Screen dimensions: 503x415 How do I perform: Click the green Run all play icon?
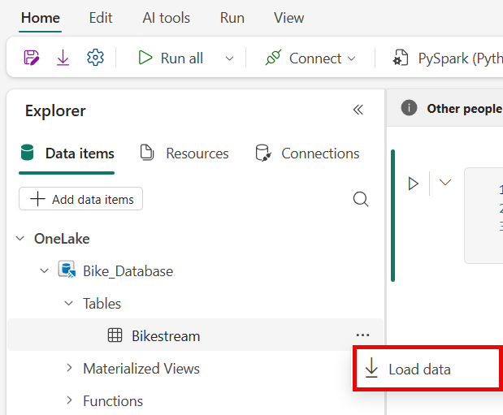pos(145,58)
